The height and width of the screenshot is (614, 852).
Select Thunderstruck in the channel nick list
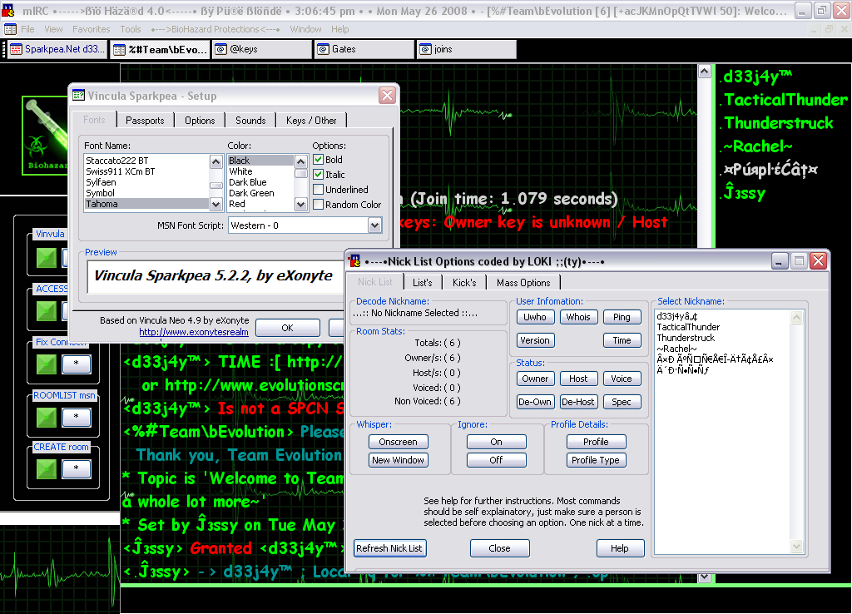click(x=778, y=123)
